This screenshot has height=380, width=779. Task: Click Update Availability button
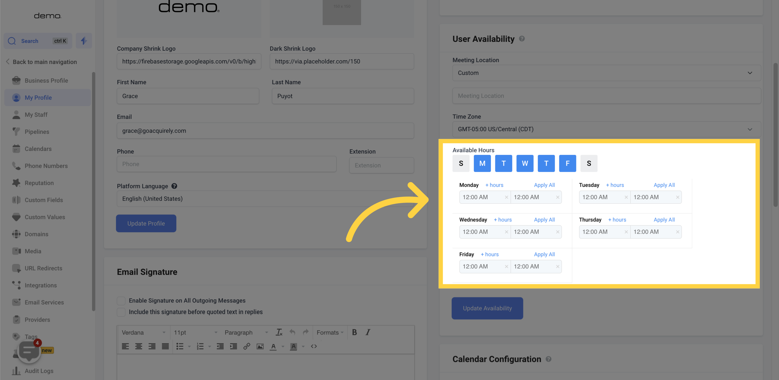487,308
